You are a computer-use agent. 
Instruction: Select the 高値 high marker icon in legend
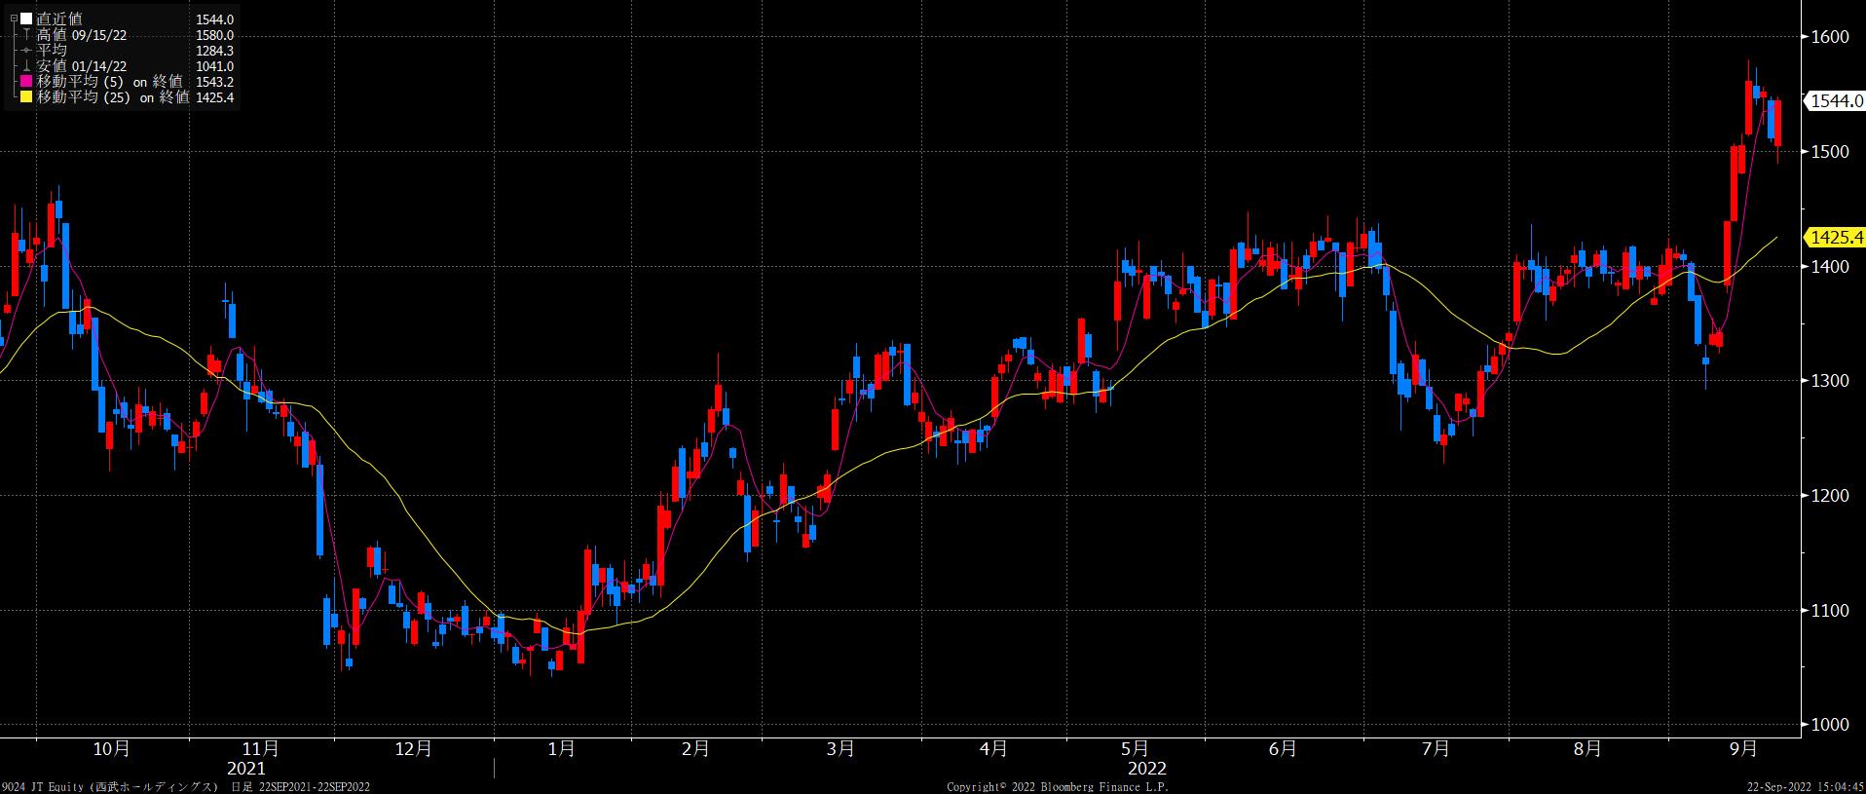(26, 35)
